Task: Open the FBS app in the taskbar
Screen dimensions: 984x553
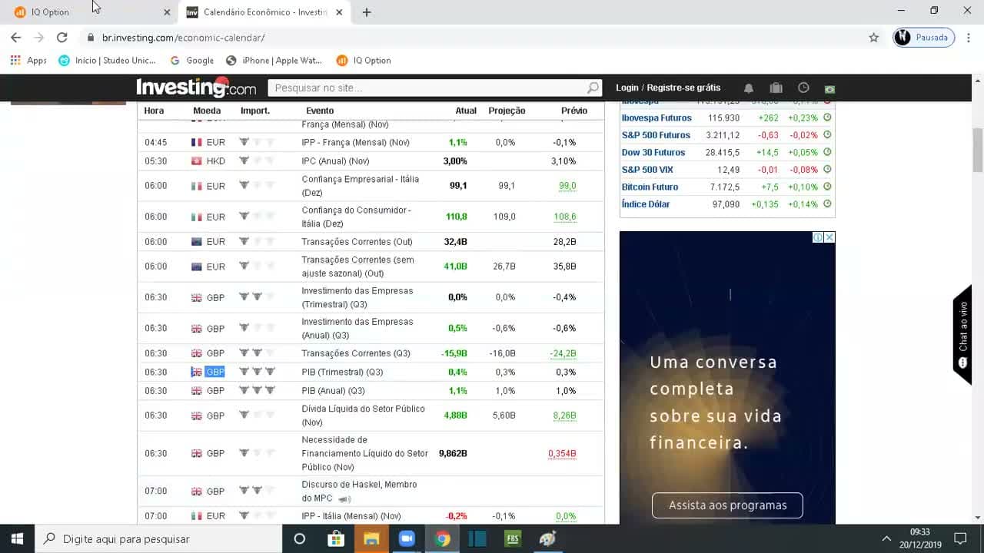Action: [x=513, y=538]
